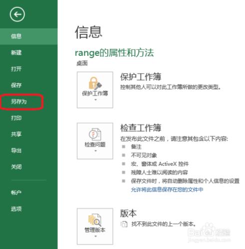Click the Protect Workbook lock icon
This screenshot has height=249, width=245.
pyautogui.click(x=95, y=83)
